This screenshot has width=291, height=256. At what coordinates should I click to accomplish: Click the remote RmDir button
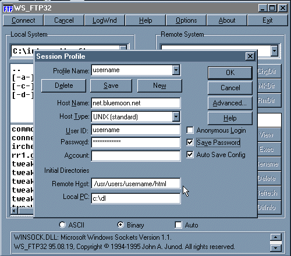tap(269, 101)
